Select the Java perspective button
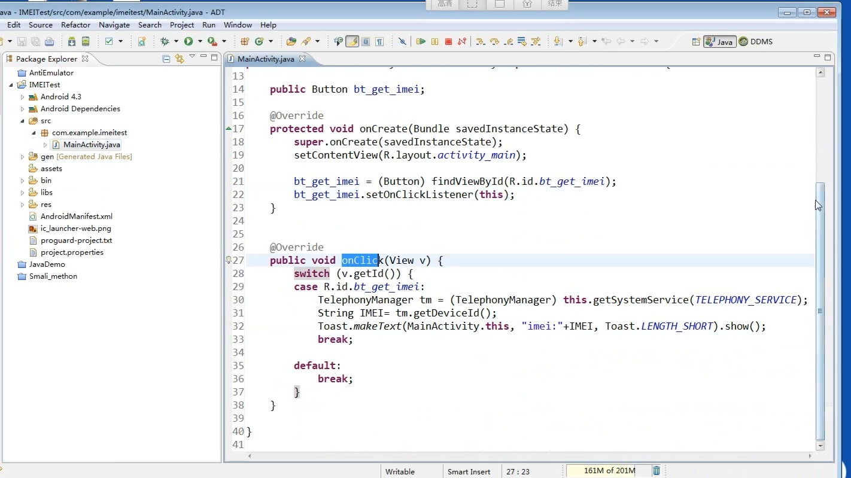Screen dimensions: 851x478 click(x=719, y=41)
